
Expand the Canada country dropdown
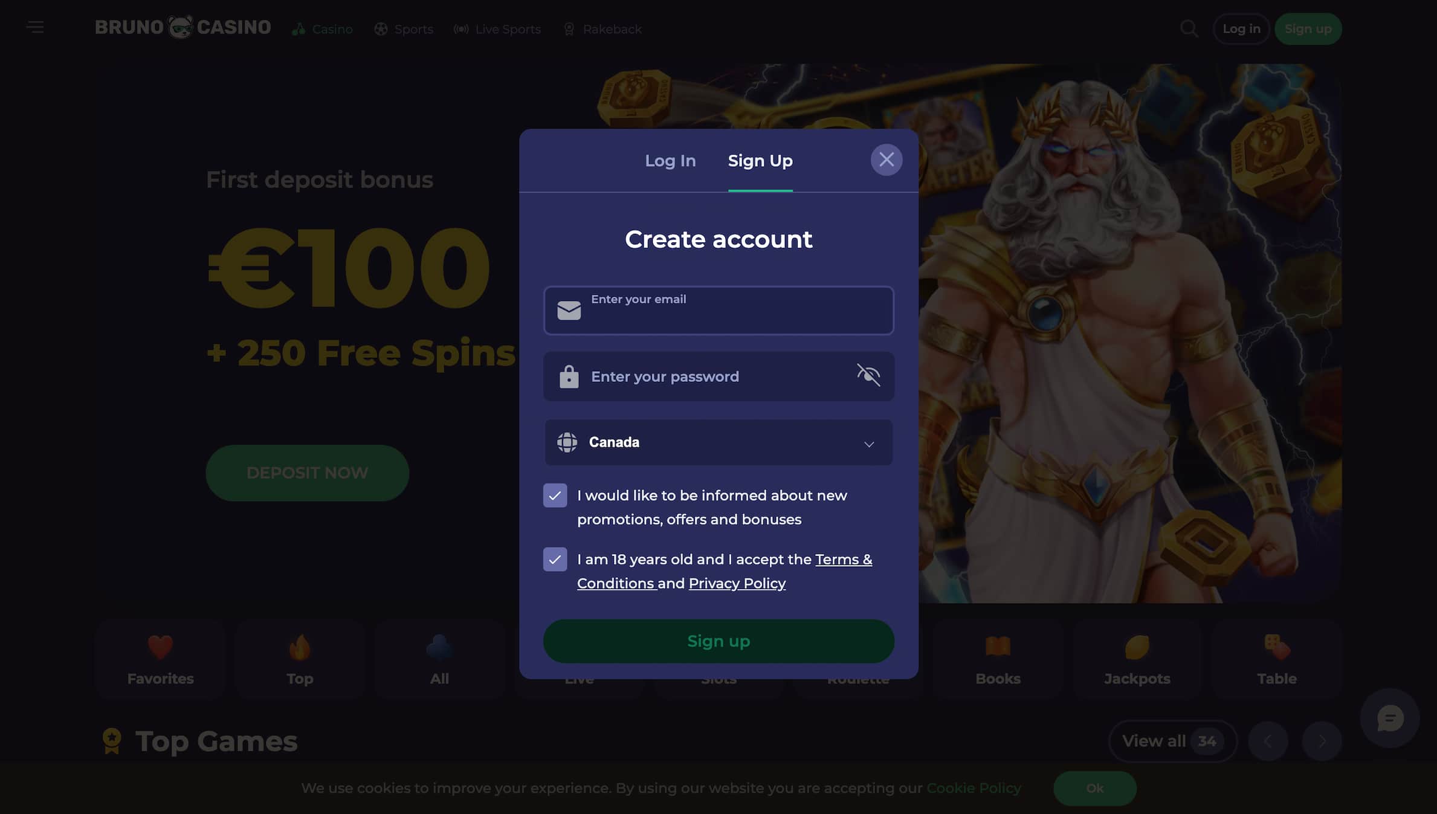(718, 442)
